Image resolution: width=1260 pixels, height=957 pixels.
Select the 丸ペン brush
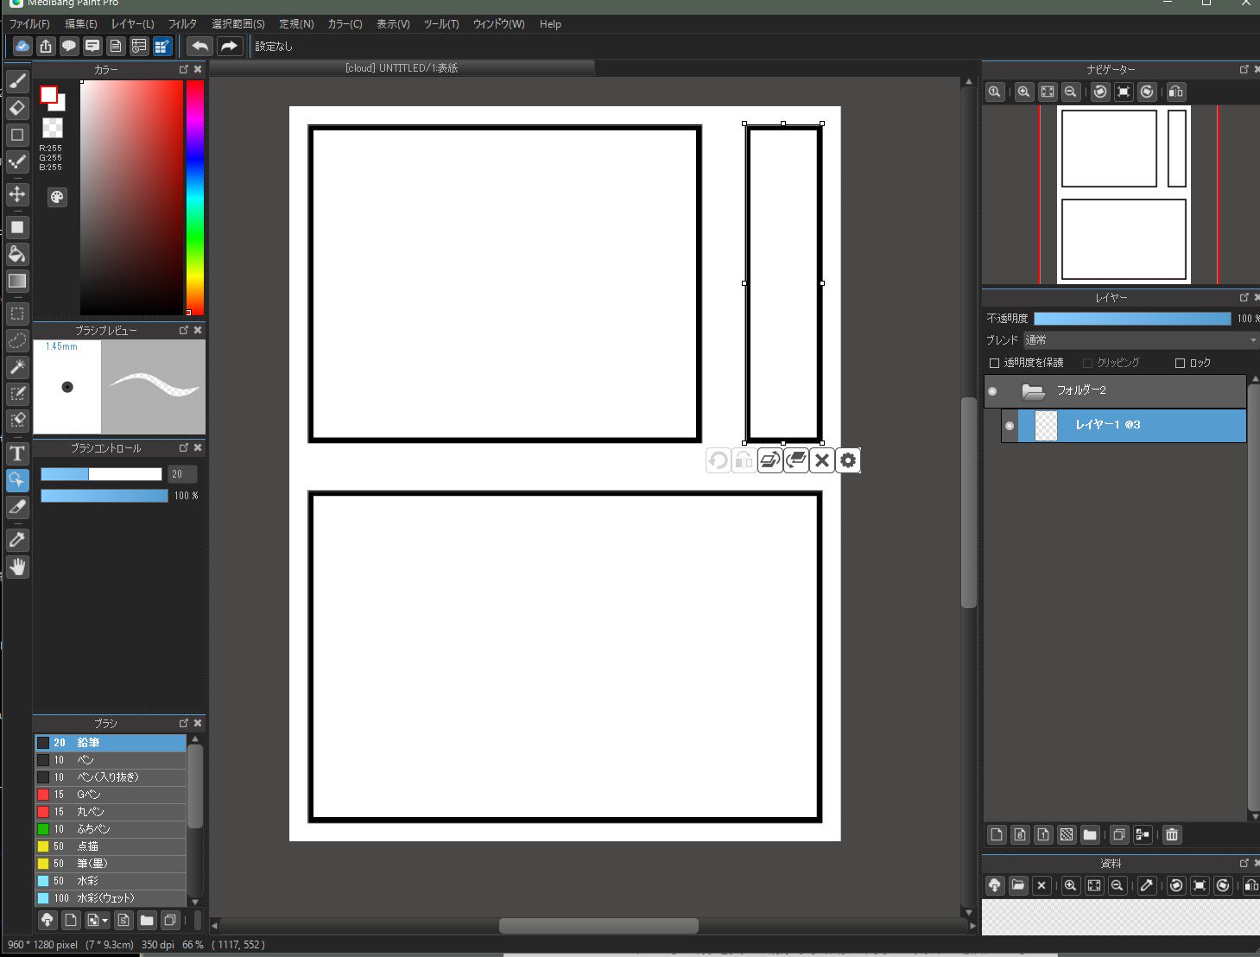pos(111,812)
